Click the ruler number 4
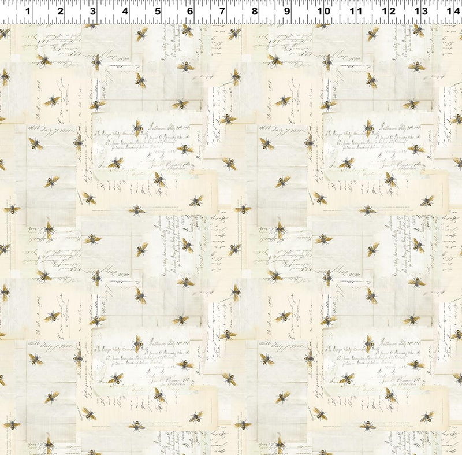Image resolution: width=462 pixels, height=455 pixels. (x=124, y=12)
